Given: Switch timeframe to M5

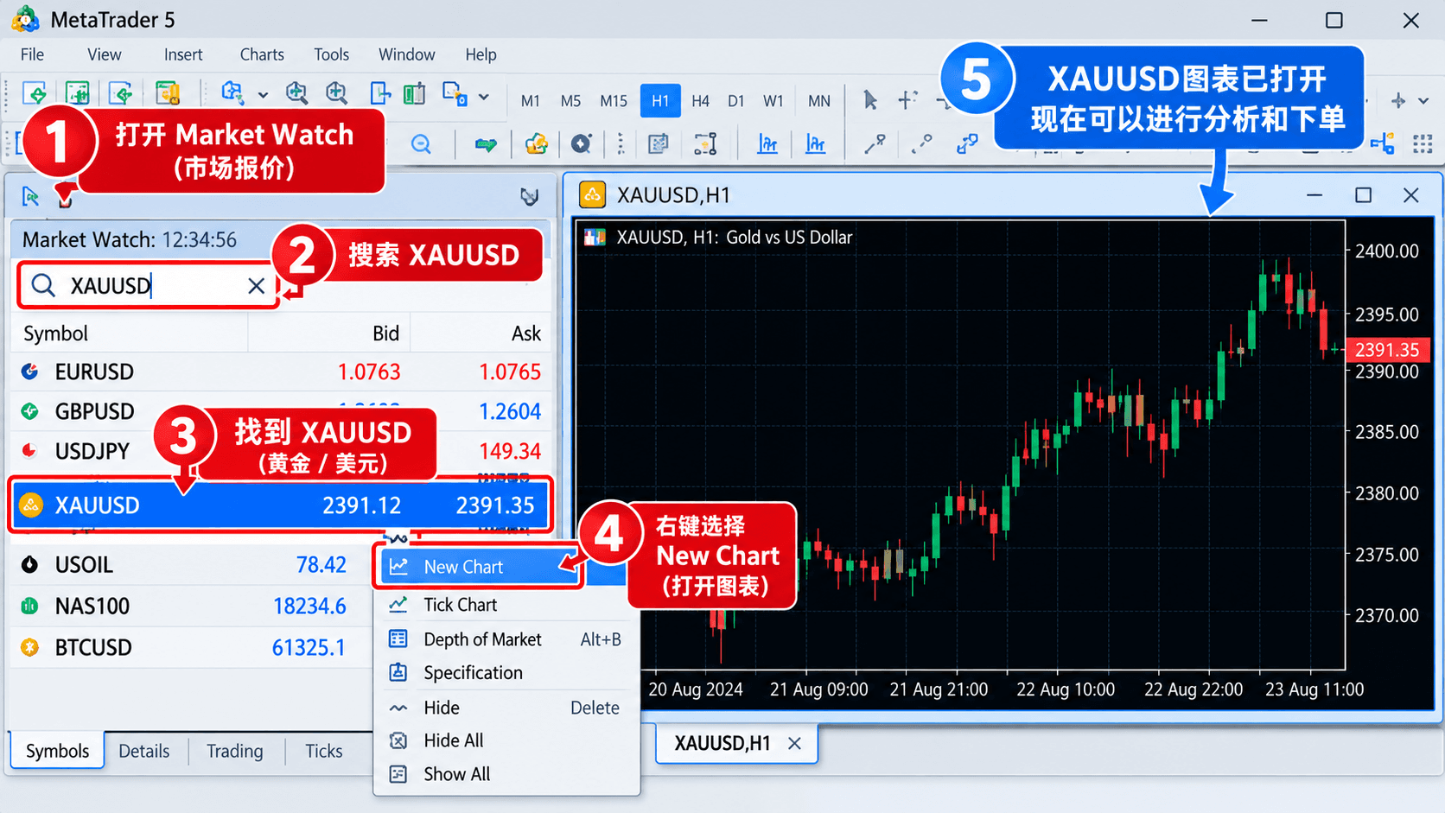Looking at the screenshot, I should 570,101.
